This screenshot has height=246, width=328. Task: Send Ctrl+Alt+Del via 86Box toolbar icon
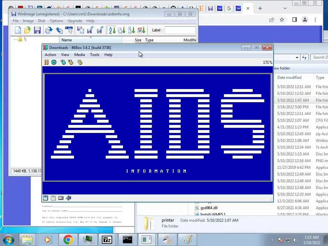(63, 62)
